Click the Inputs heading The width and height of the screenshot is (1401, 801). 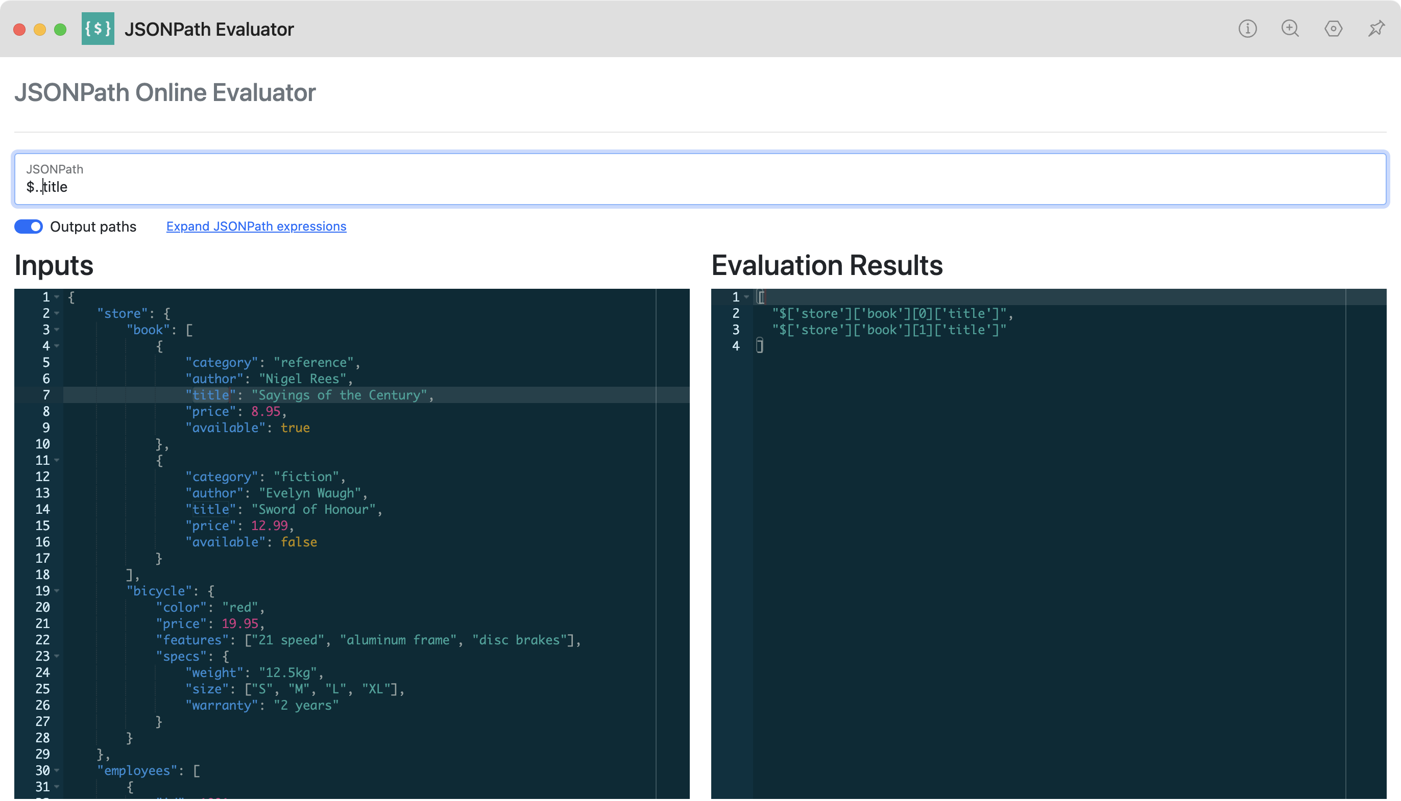pyautogui.click(x=54, y=265)
